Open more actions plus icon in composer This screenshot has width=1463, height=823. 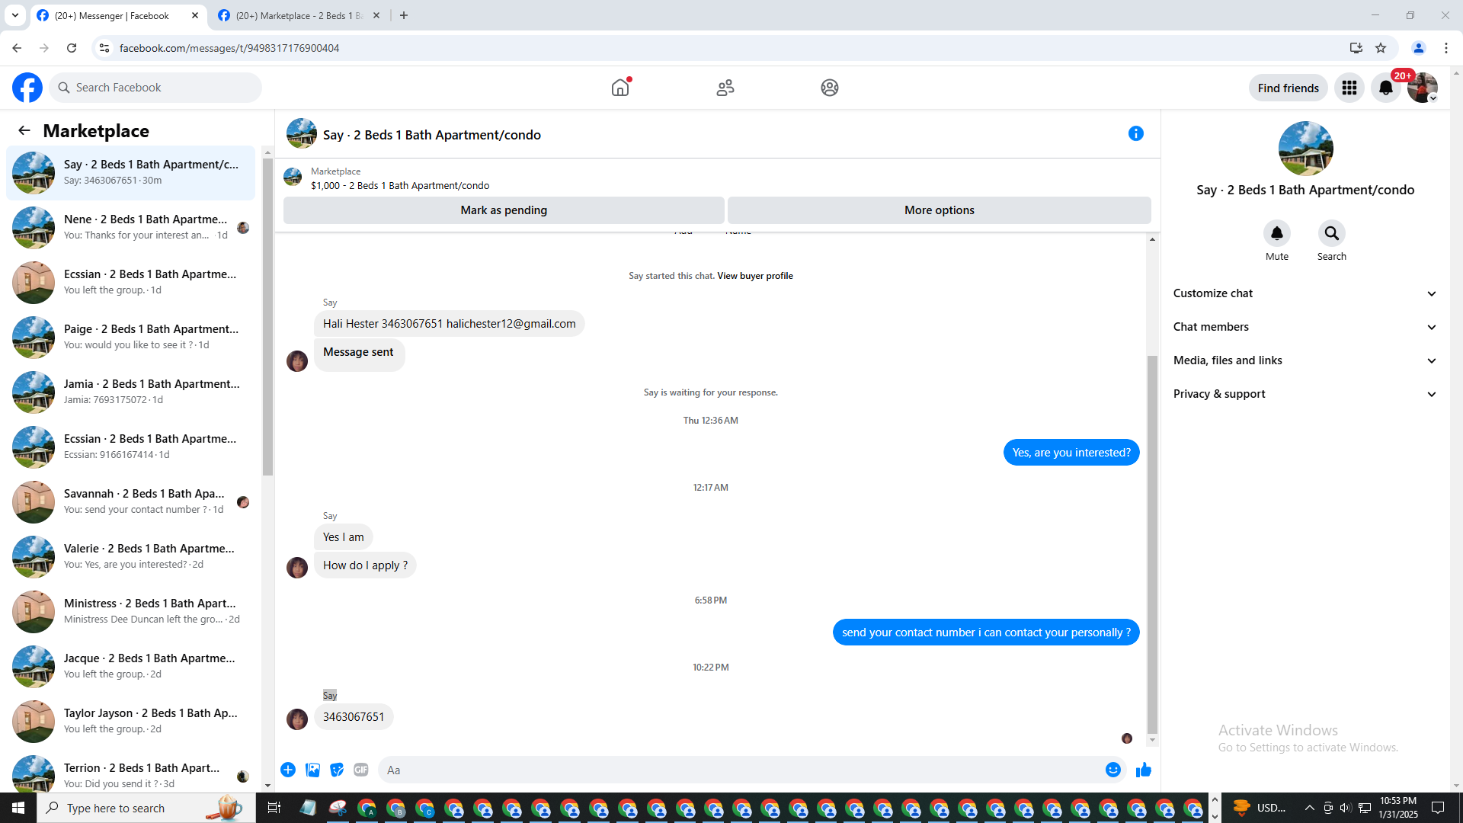[288, 770]
